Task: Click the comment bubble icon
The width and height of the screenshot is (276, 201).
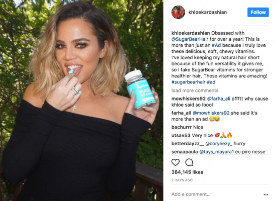Action: (189, 162)
